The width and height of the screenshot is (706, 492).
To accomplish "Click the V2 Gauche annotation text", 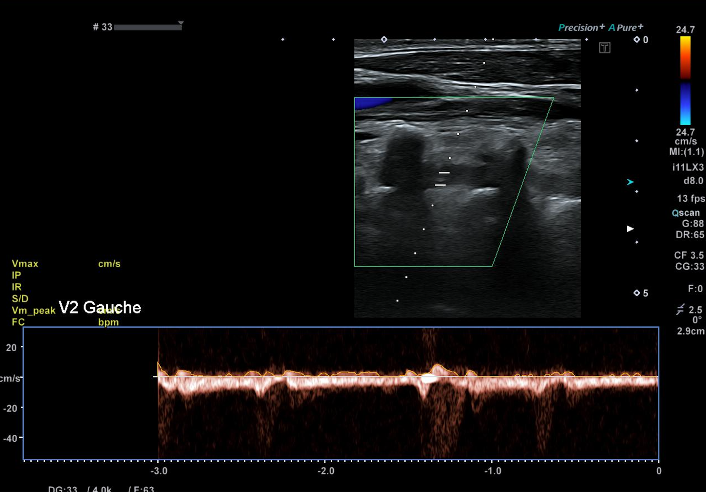I will (x=100, y=307).
